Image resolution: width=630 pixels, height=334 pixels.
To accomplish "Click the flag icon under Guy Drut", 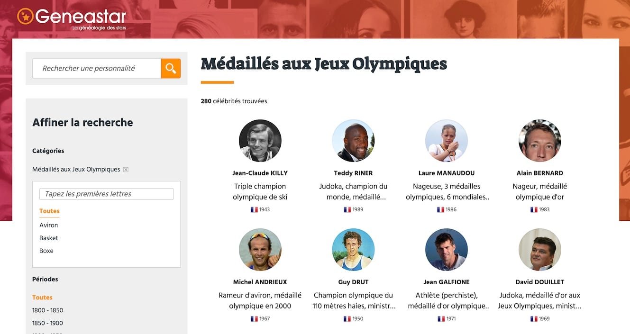I will coord(347,318).
